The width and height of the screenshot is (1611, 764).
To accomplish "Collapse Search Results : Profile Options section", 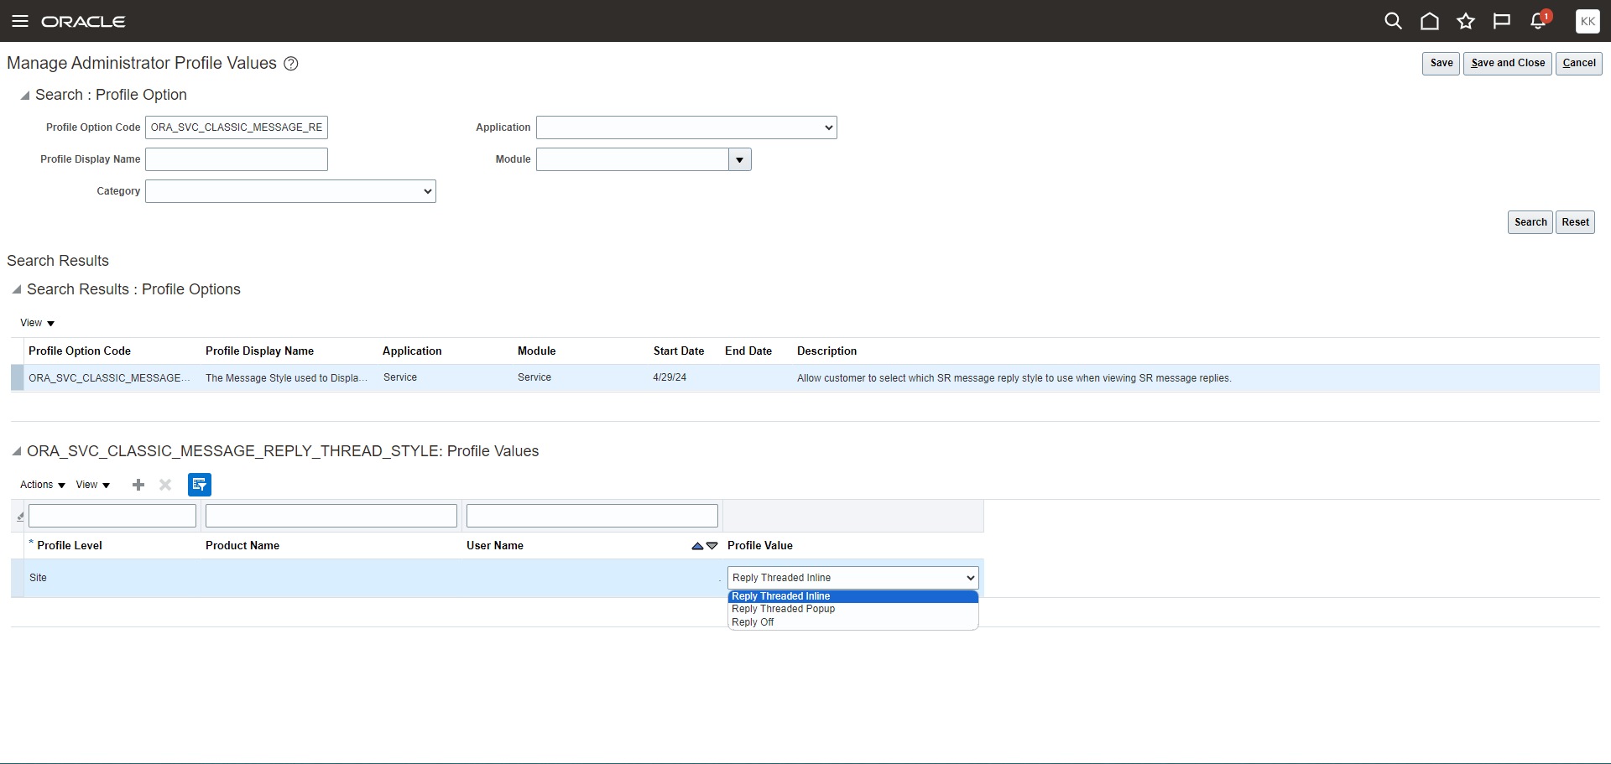I will pyautogui.click(x=17, y=289).
